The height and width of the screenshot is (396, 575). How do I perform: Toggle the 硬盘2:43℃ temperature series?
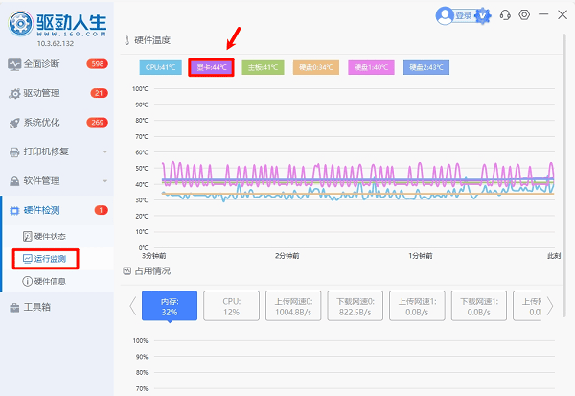pos(426,67)
